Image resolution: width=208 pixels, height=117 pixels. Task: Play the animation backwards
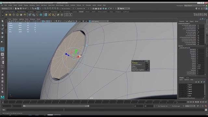pos(196,102)
